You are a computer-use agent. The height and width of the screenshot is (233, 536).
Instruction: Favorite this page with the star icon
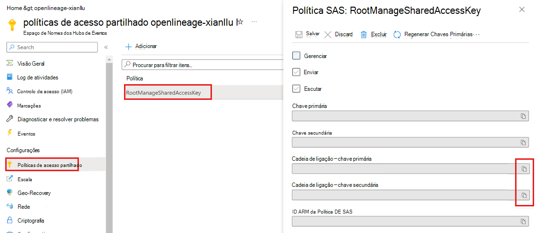[x=240, y=22]
